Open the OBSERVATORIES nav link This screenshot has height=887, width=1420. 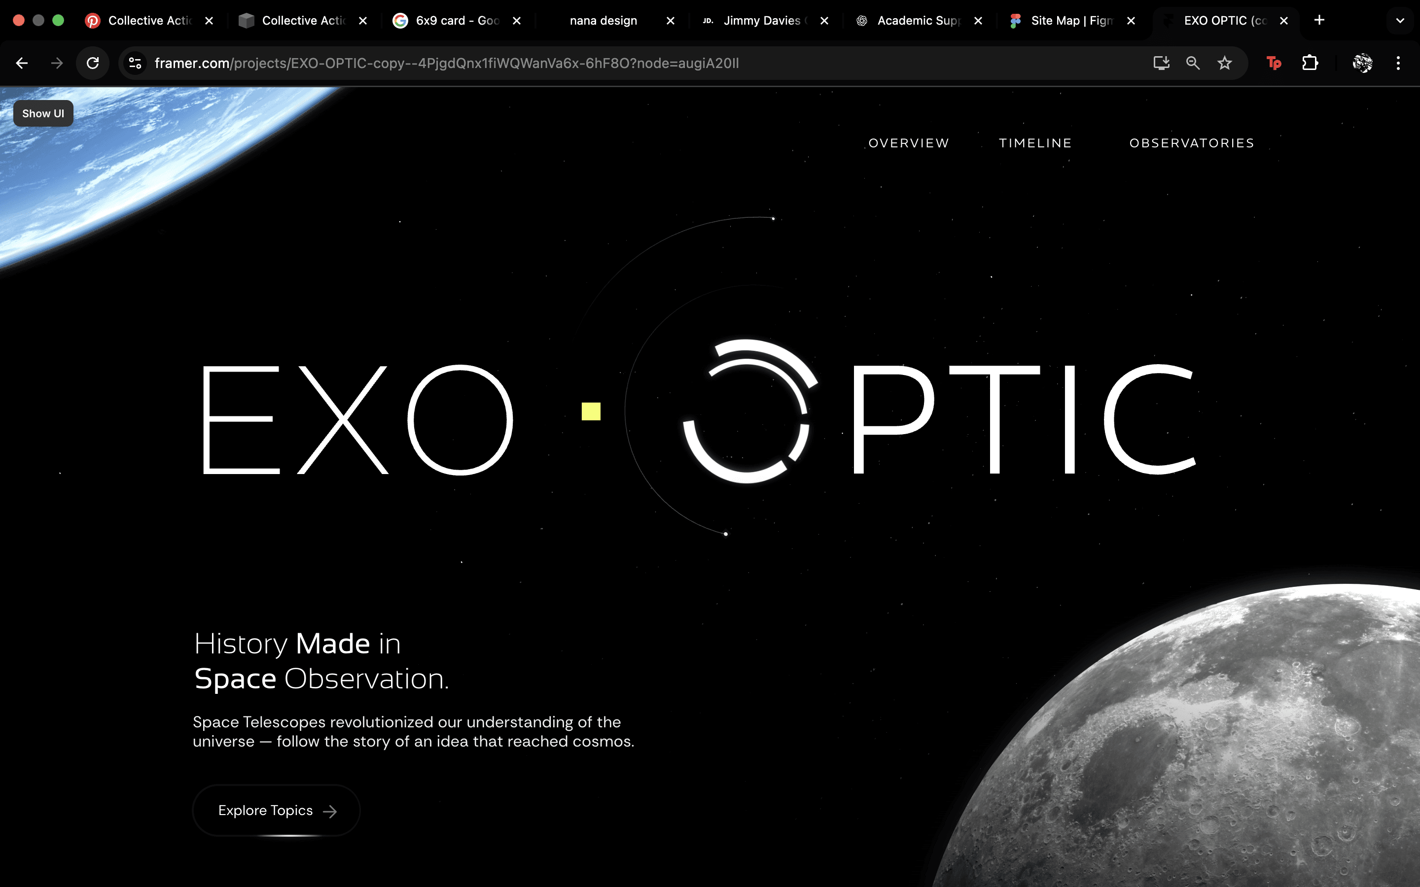coord(1192,143)
